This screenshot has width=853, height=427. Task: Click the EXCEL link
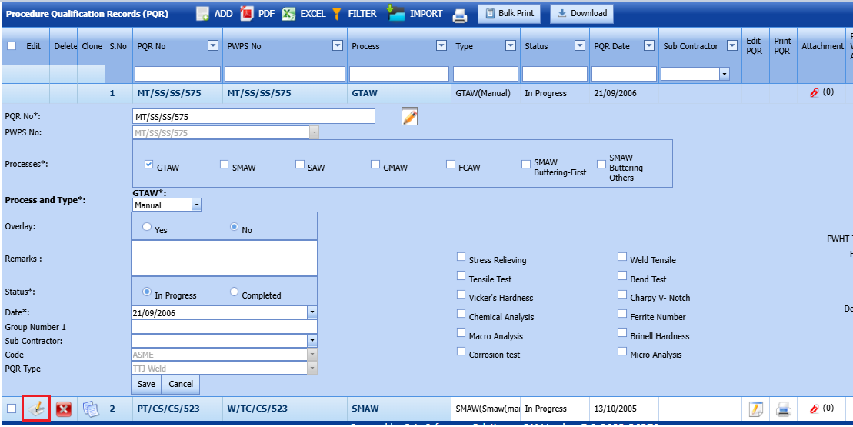click(x=313, y=14)
